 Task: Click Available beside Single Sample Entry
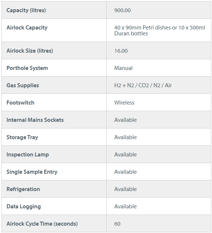click(126, 172)
